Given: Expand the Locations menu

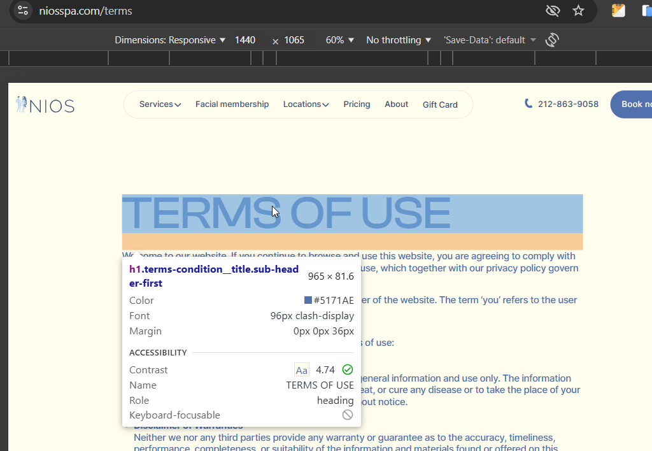Looking at the screenshot, I should tap(306, 104).
